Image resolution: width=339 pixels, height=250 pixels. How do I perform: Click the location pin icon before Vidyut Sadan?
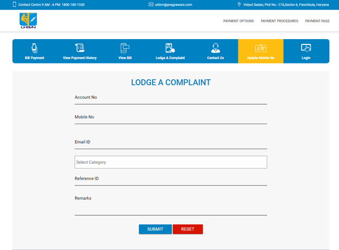(239, 4)
